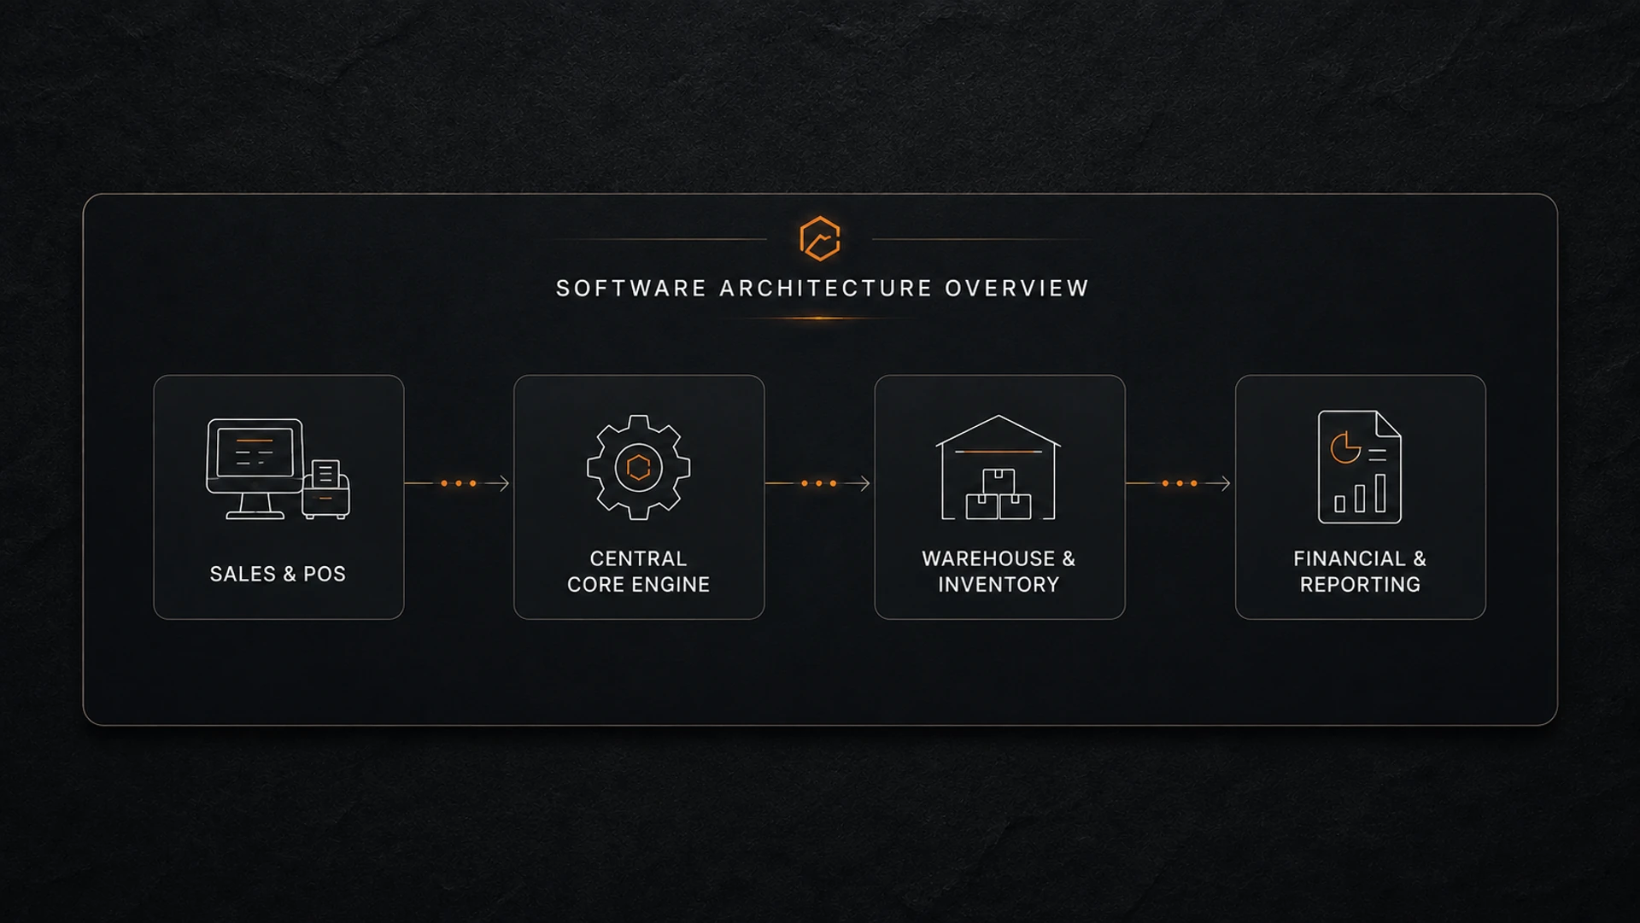
Task: Select the "FINANCIAL & REPORTING" label
Action: pyautogui.click(x=1360, y=571)
